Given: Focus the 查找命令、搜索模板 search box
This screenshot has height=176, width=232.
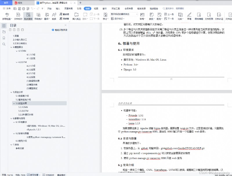Looking at the screenshot, I should [173, 9].
